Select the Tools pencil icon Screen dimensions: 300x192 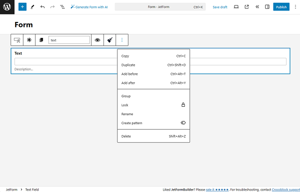coord(32,7)
